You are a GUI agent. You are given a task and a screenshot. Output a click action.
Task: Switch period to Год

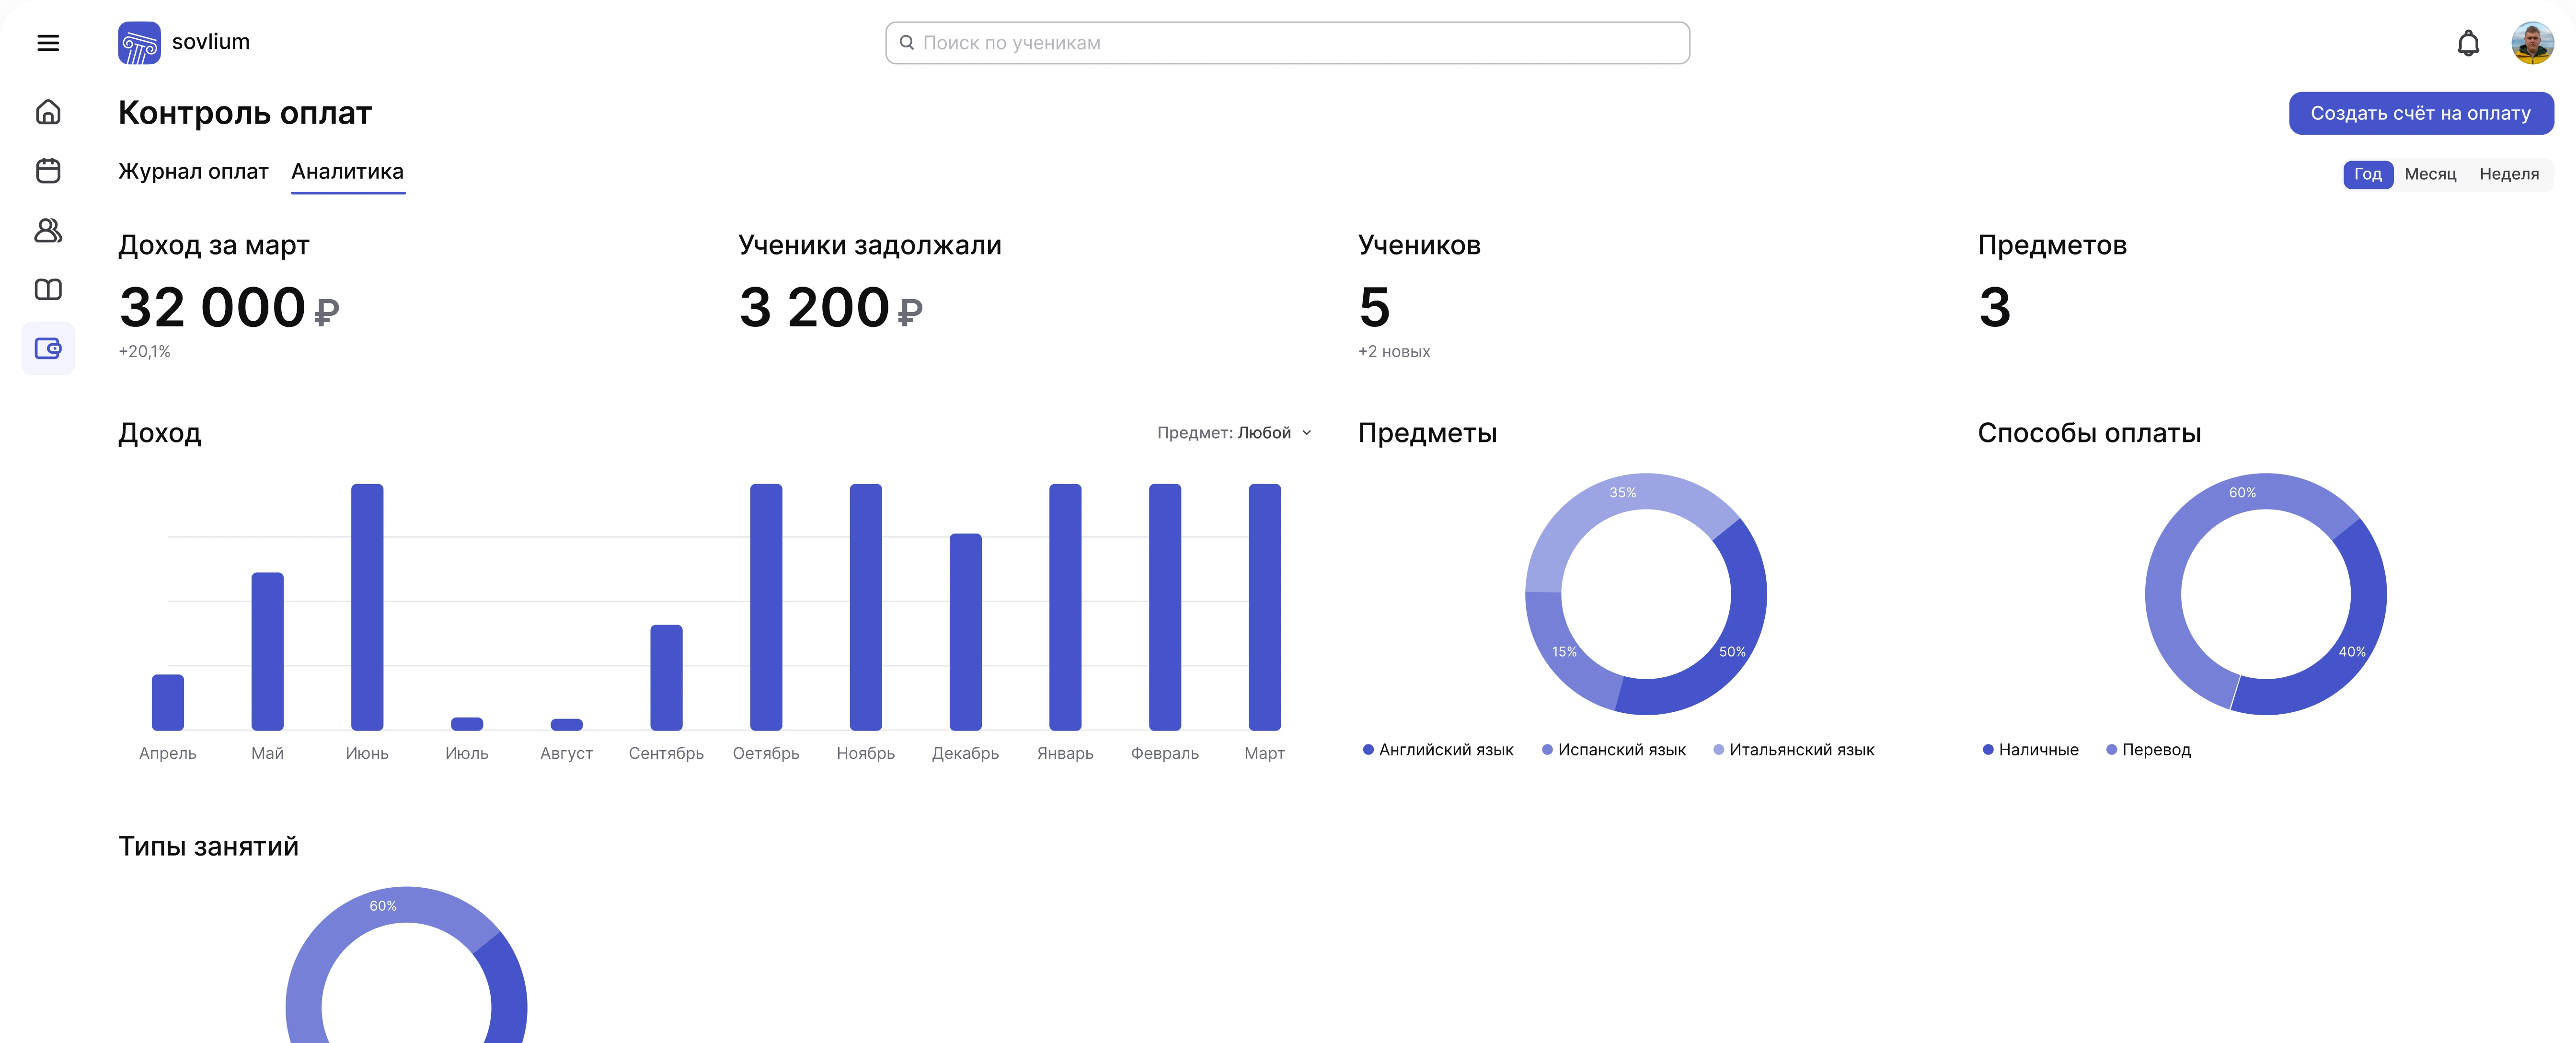2367,174
